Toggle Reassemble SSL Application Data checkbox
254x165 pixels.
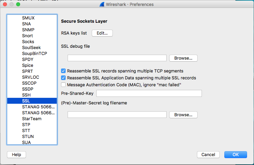coord(64,78)
